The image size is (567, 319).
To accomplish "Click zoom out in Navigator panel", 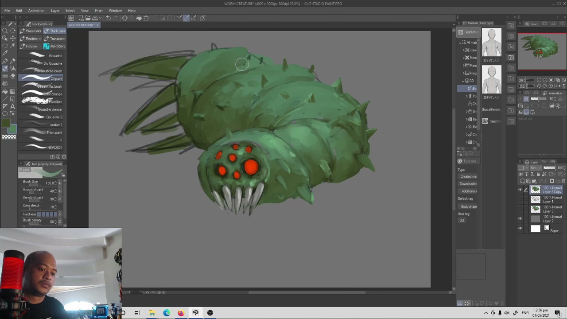I will [x=539, y=80].
